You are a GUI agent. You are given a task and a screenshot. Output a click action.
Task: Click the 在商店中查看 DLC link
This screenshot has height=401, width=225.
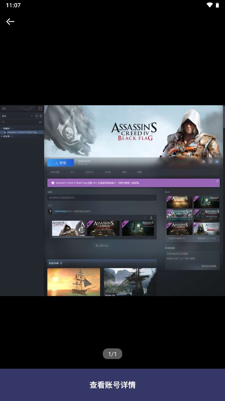[x=177, y=238]
